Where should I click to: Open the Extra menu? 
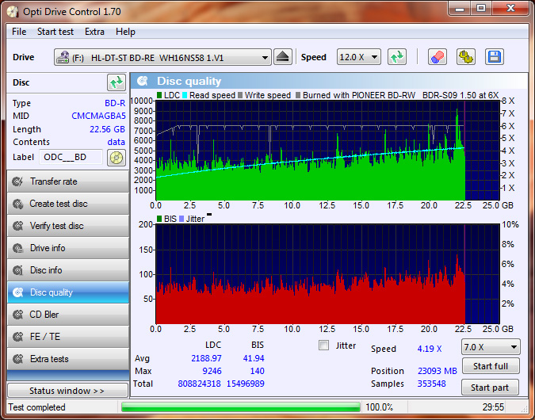pyautogui.click(x=94, y=32)
